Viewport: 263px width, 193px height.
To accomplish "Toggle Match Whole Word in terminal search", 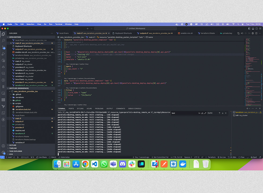I will click(x=203, y=113).
